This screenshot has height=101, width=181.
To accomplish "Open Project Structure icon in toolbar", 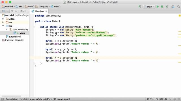I will [173, 7].
